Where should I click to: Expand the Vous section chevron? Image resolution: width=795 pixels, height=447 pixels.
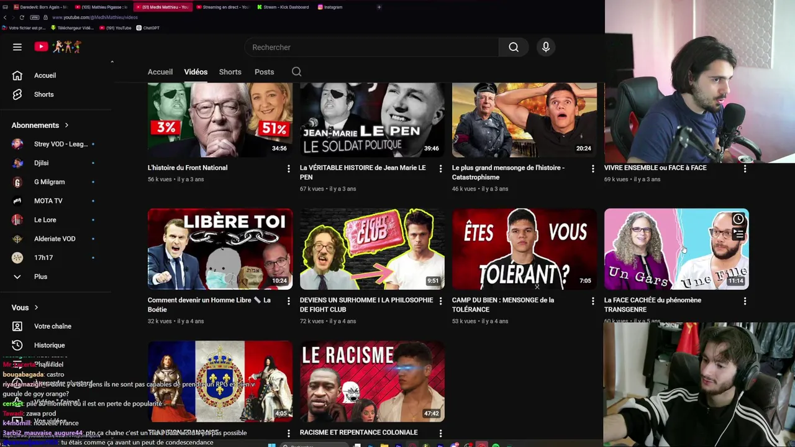click(x=36, y=307)
